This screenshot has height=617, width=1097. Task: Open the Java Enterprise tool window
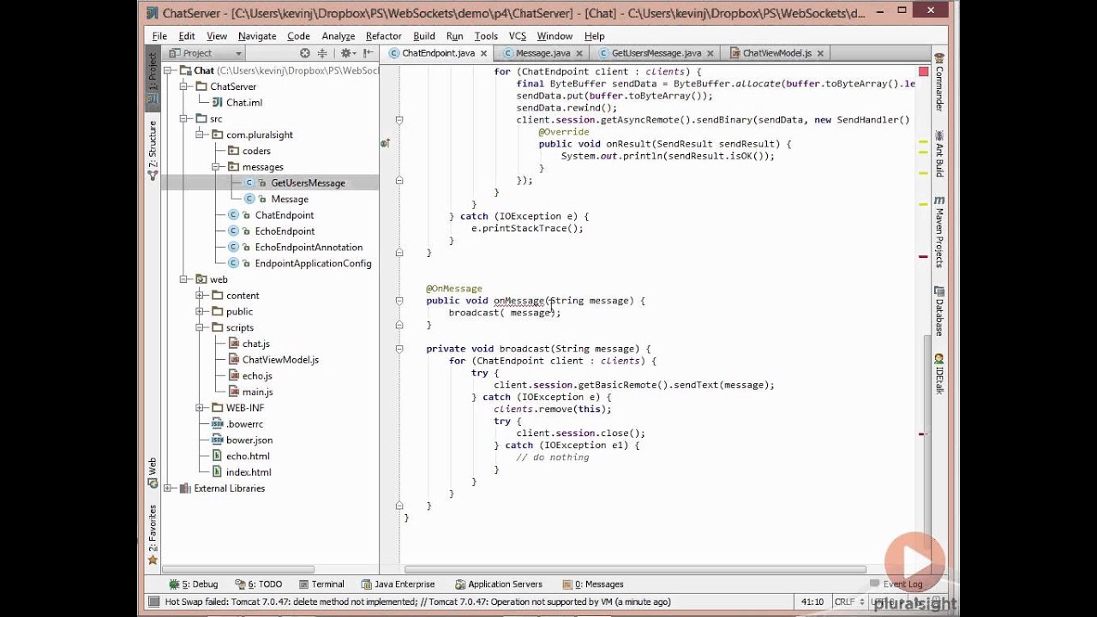tap(398, 584)
